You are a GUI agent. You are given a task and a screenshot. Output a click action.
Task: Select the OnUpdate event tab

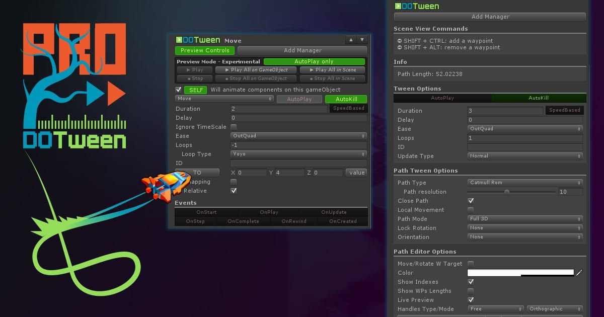click(x=334, y=212)
